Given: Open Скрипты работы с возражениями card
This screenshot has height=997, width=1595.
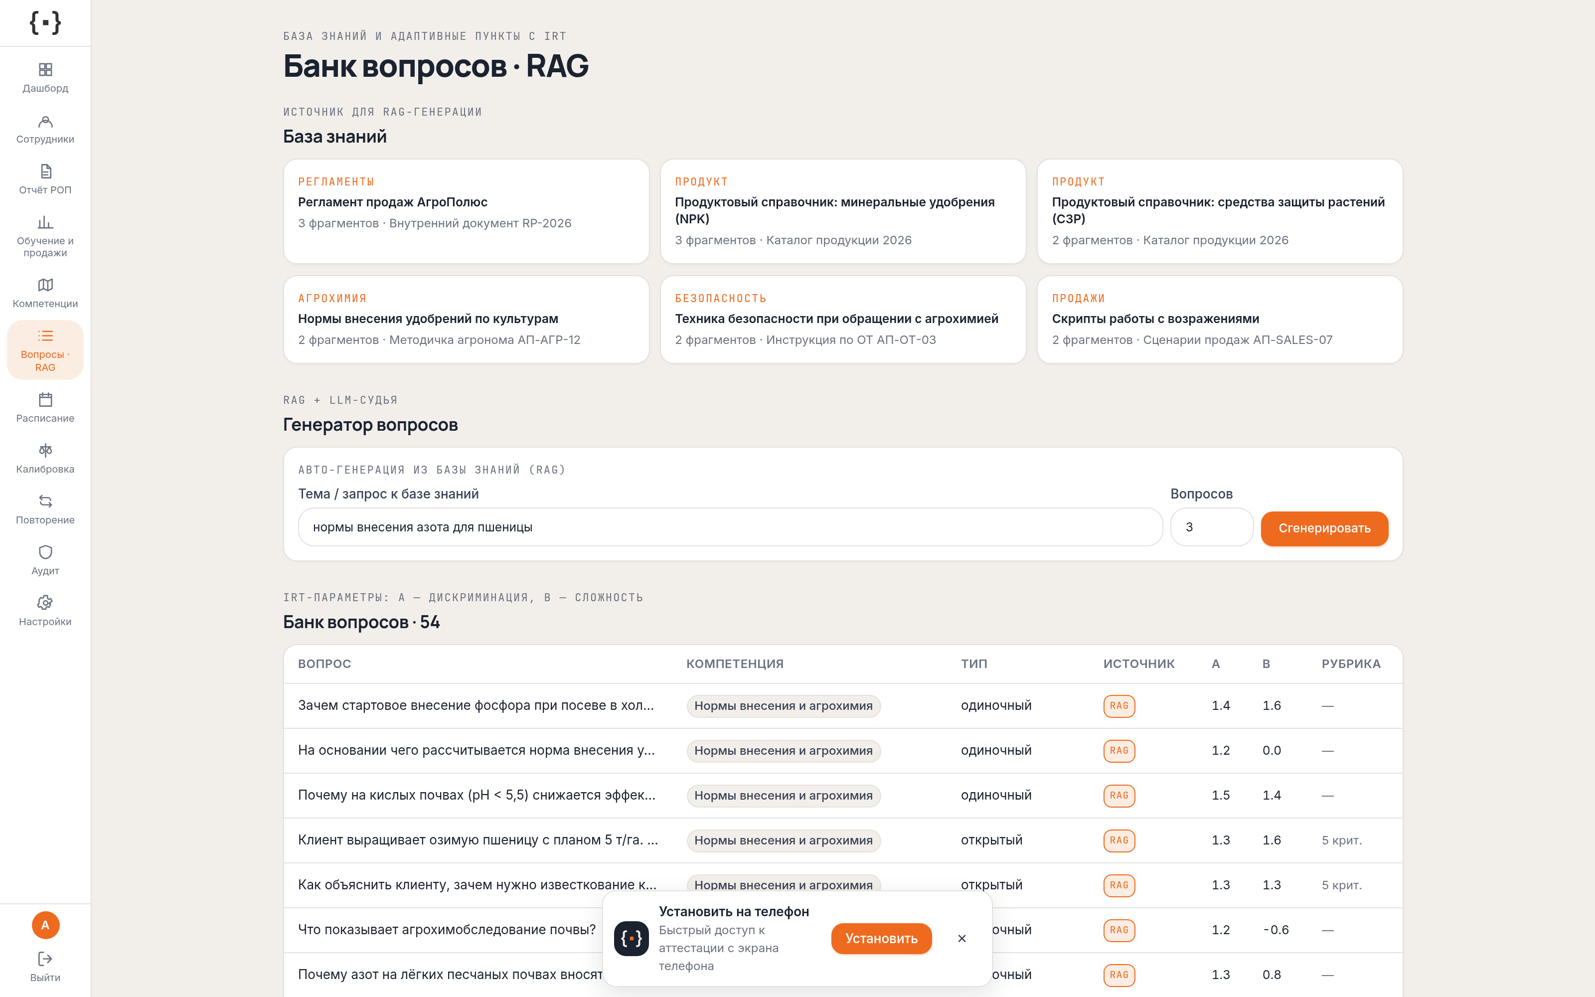Looking at the screenshot, I should click(1219, 320).
